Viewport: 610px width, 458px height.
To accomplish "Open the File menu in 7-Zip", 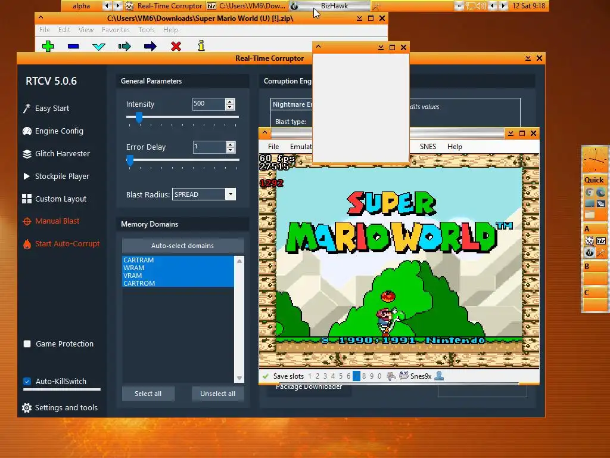I will [x=44, y=30].
